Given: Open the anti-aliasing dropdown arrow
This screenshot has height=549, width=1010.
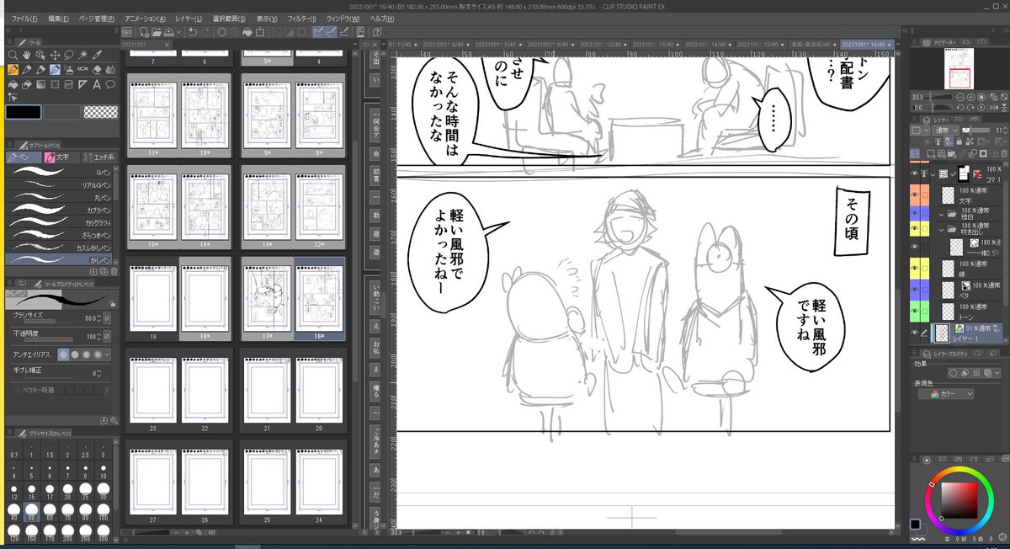Looking at the screenshot, I should pos(108,354).
